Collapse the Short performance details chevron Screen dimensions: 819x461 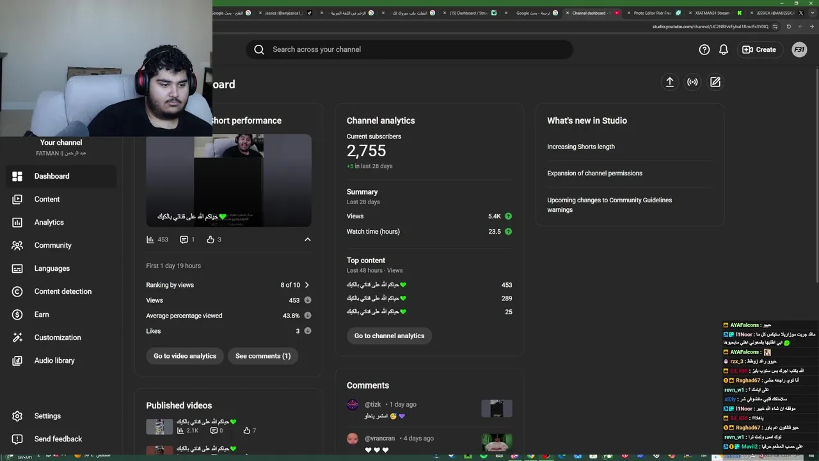click(307, 239)
